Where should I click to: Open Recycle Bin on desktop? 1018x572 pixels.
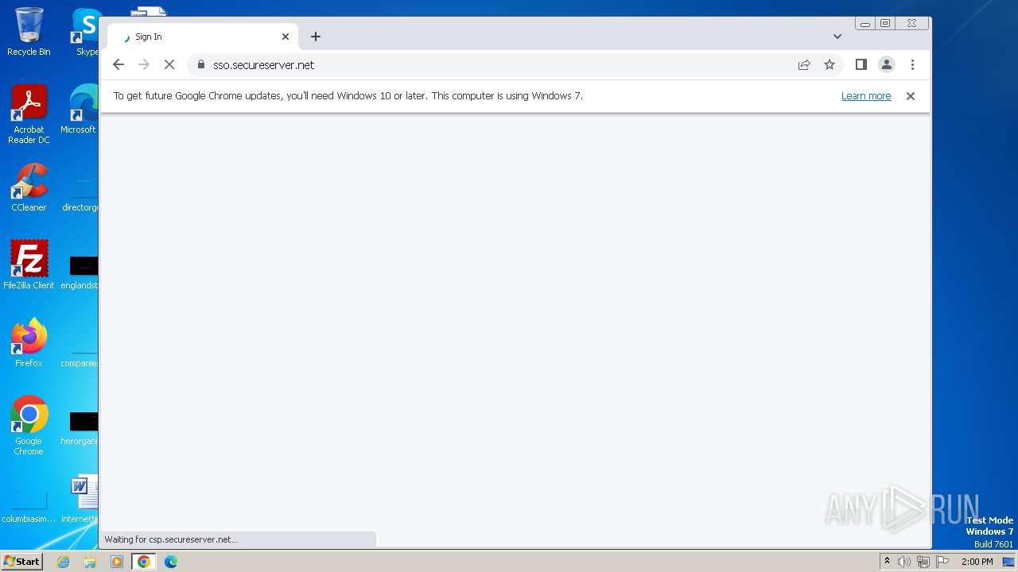tap(29, 32)
